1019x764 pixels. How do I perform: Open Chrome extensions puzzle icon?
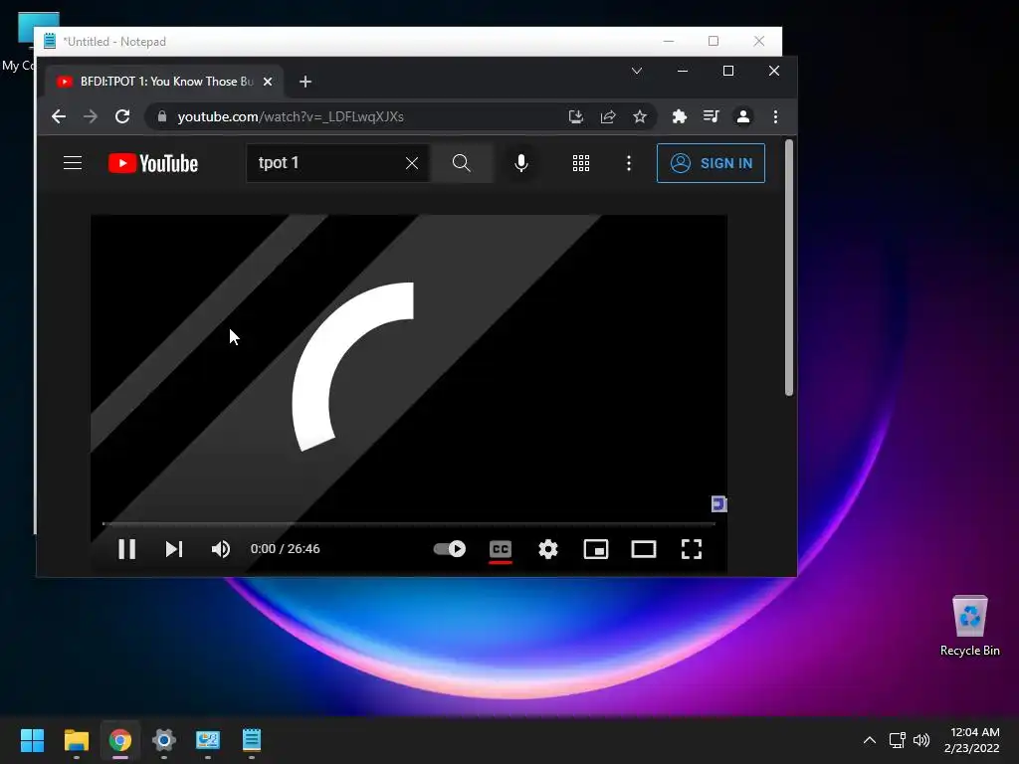click(x=679, y=116)
